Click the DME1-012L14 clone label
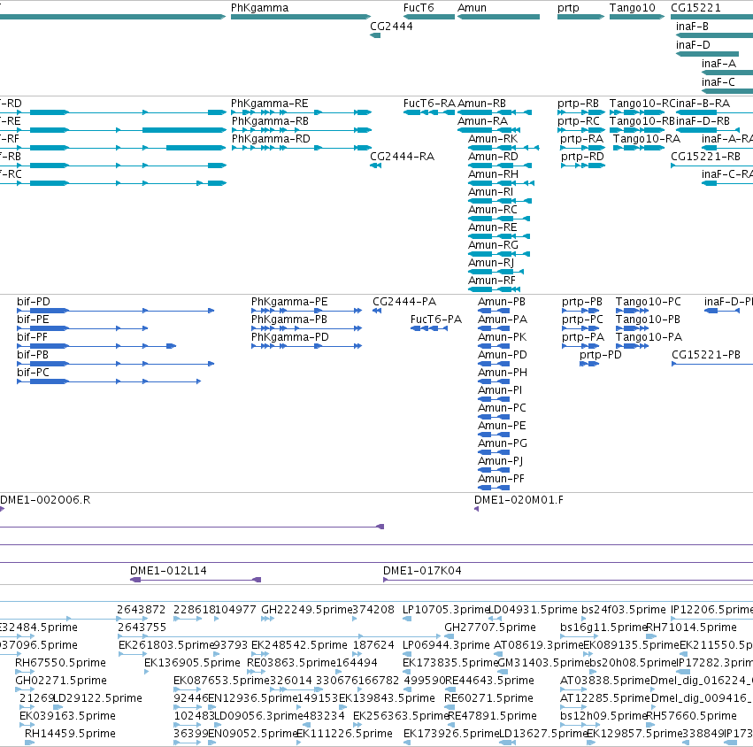Image resolution: width=753 pixels, height=747 pixels. click(168, 571)
